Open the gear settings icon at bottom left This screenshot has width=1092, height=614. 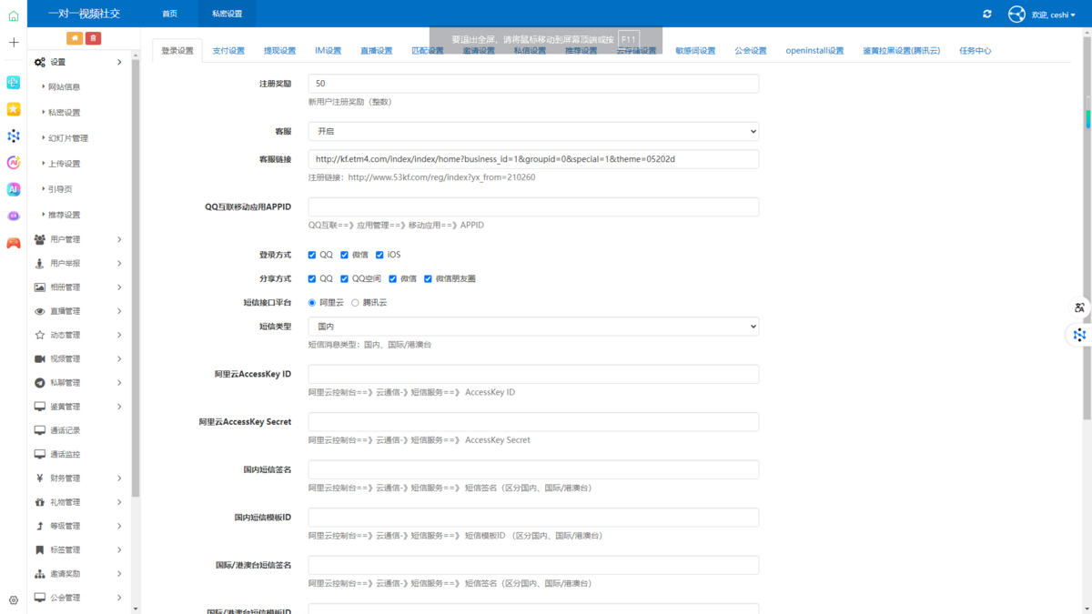(x=14, y=600)
